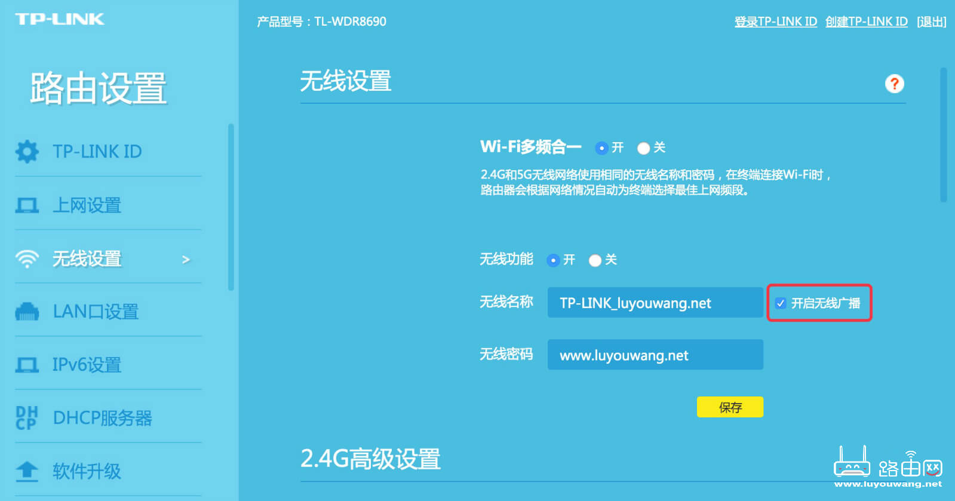This screenshot has height=501, width=955.
Task: Click the 无线密码 input field
Action: click(x=655, y=355)
